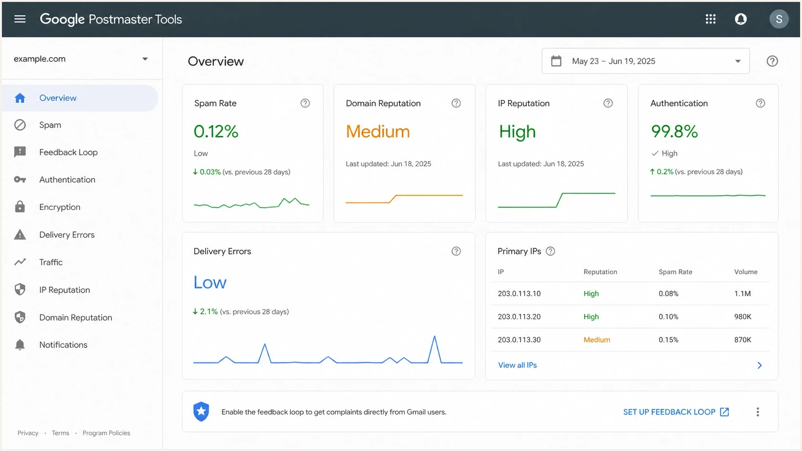The width and height of the screenshot is (802, 451).
Task: Click the Delivery Errors warning sidebar icon
Action: [x=20, y=234]
